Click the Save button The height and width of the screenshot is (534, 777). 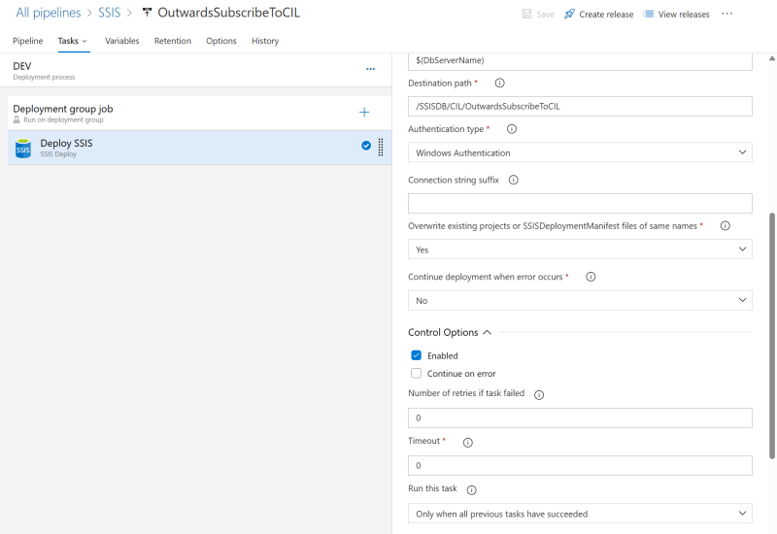[x=538, y=14]
